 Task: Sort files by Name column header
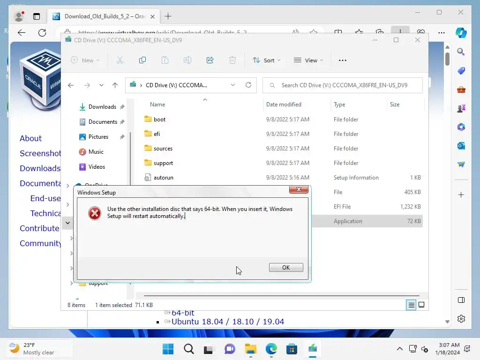coord(157,105)
